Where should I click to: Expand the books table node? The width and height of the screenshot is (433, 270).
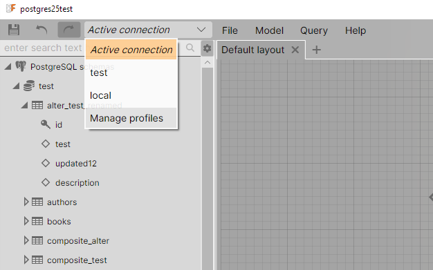pyautogui.click(x=26, y=221)
